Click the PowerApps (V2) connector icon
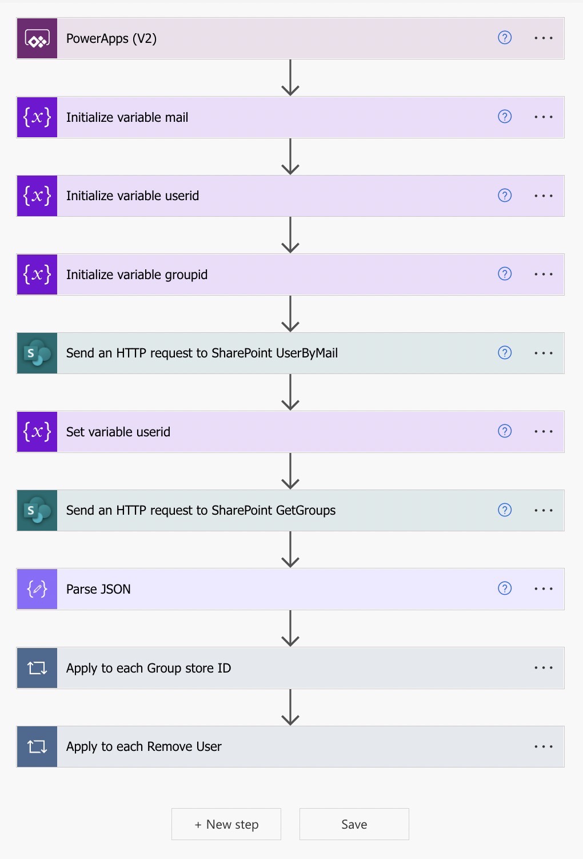Viewport: 583px width, 859px height. pos(37,38)
